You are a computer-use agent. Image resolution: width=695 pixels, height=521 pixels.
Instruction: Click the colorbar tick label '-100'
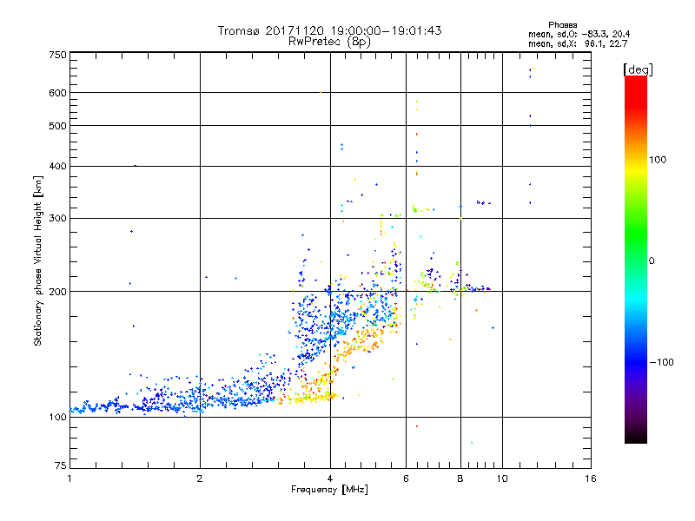coord(661,362)
